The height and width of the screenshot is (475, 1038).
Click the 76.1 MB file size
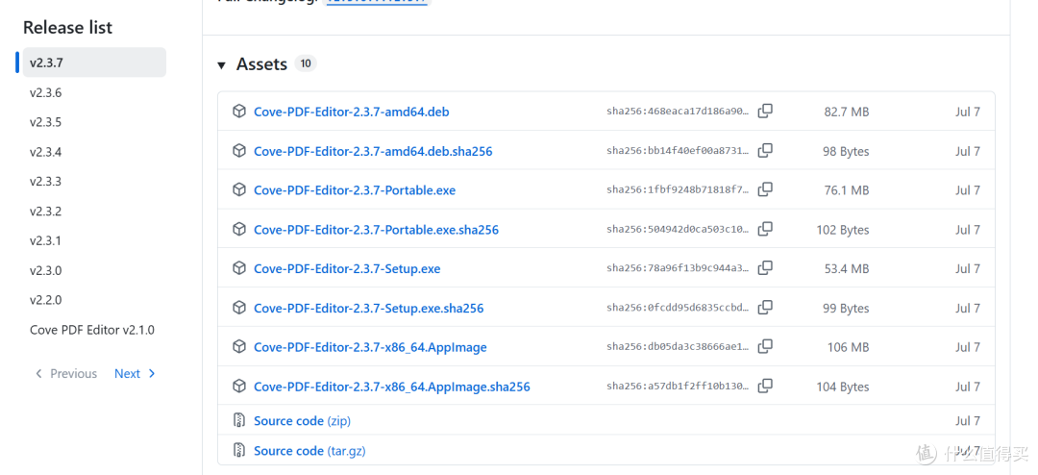coord(846,190)
